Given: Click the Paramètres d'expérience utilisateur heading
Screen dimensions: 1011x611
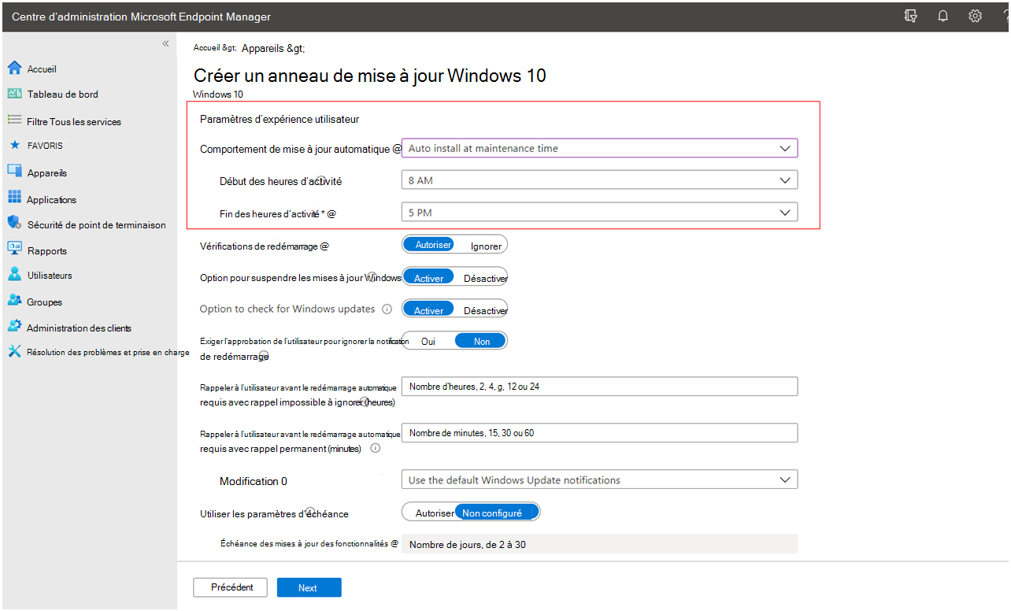Looking at the screenshot, I should pos(280,120).
